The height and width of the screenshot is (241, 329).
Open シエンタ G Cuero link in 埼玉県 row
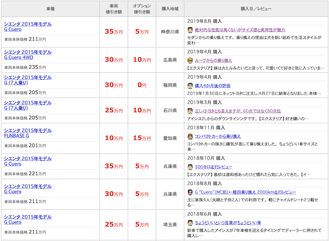point(28,219)
